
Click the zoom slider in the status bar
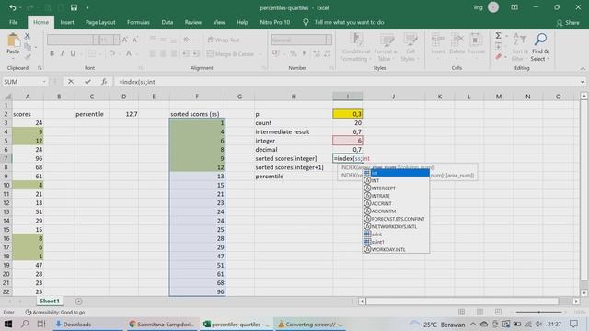click(538, 312)
